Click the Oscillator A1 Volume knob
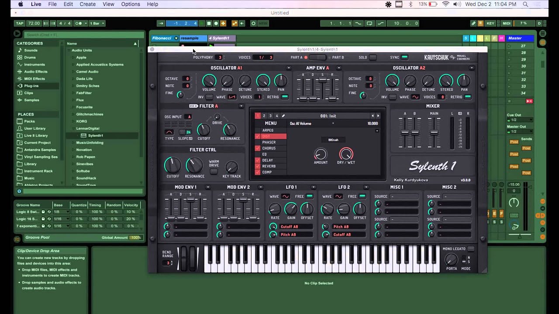The width and height of the screenshot is (559, 314). (209, 81)
